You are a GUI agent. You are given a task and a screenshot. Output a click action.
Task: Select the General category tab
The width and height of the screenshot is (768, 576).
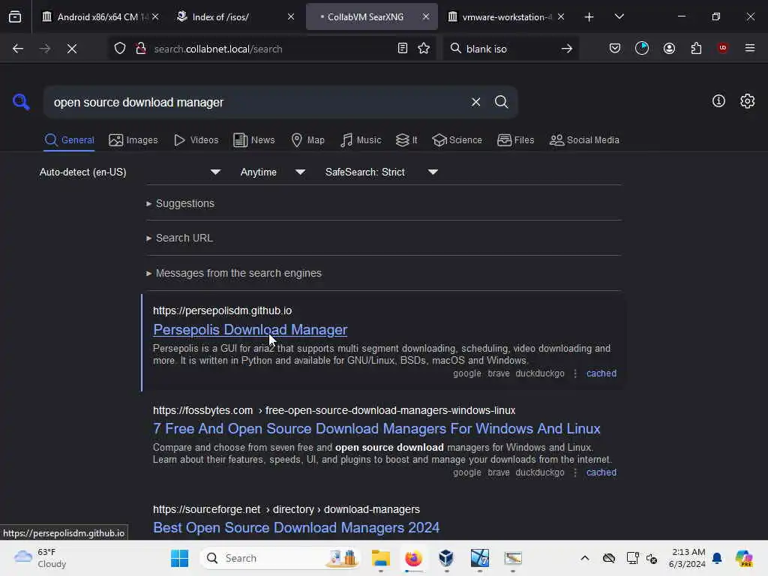click(69, 140)
